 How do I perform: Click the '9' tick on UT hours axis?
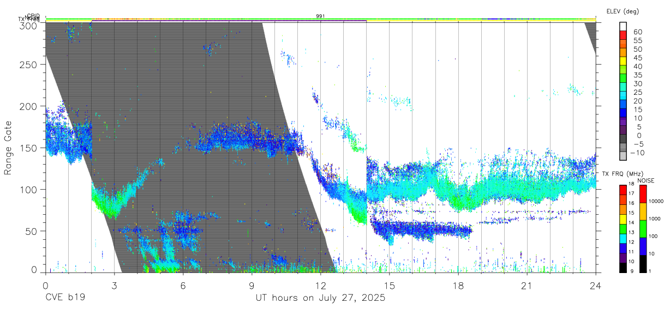click(252, 286)
